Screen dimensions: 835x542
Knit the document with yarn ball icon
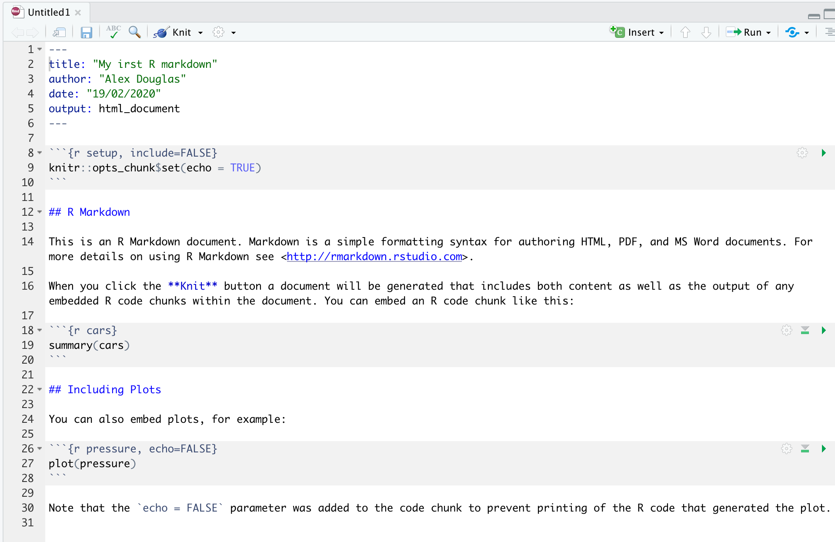161,32
